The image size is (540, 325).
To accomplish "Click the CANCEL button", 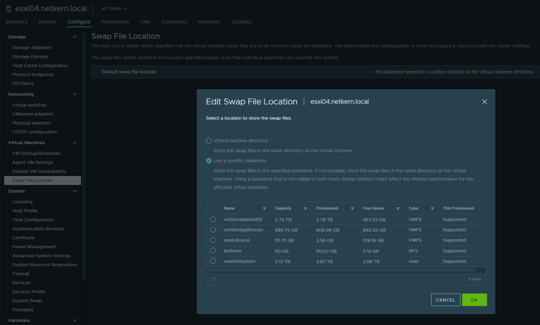I will (x=445, y=300).
